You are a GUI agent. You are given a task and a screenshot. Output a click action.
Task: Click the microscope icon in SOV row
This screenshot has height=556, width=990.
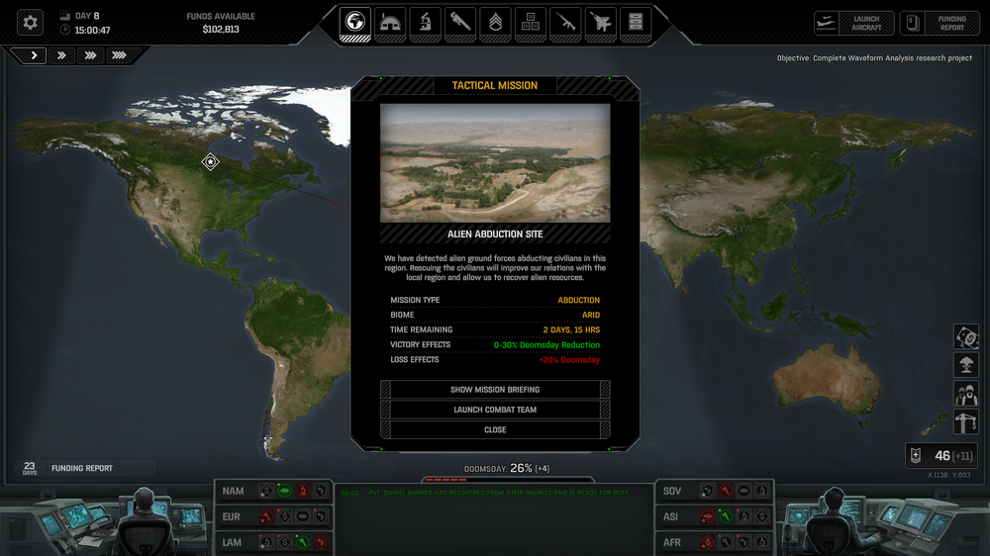[x=762, y=491]
